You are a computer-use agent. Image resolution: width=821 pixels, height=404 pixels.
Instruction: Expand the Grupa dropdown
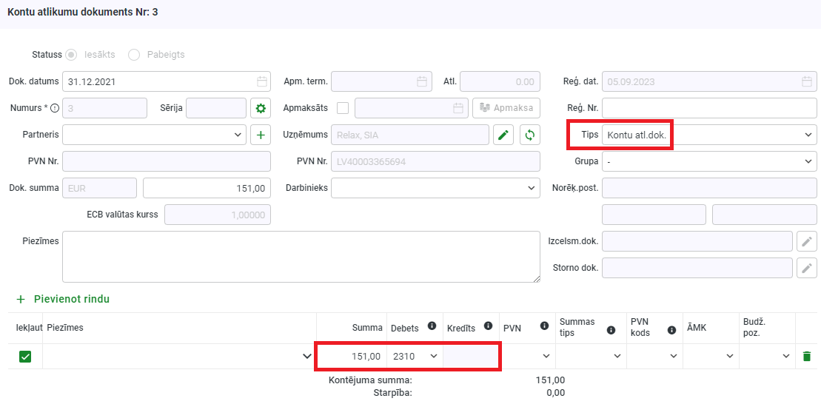[x=709, y=161]
